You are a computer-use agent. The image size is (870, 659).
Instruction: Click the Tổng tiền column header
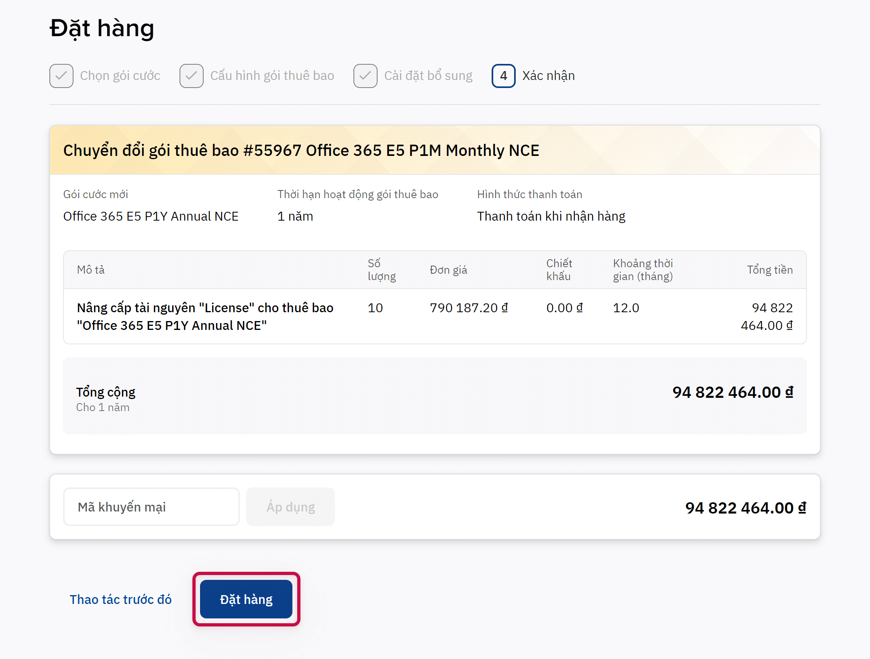pyautogui.click(x=770, y=270)
